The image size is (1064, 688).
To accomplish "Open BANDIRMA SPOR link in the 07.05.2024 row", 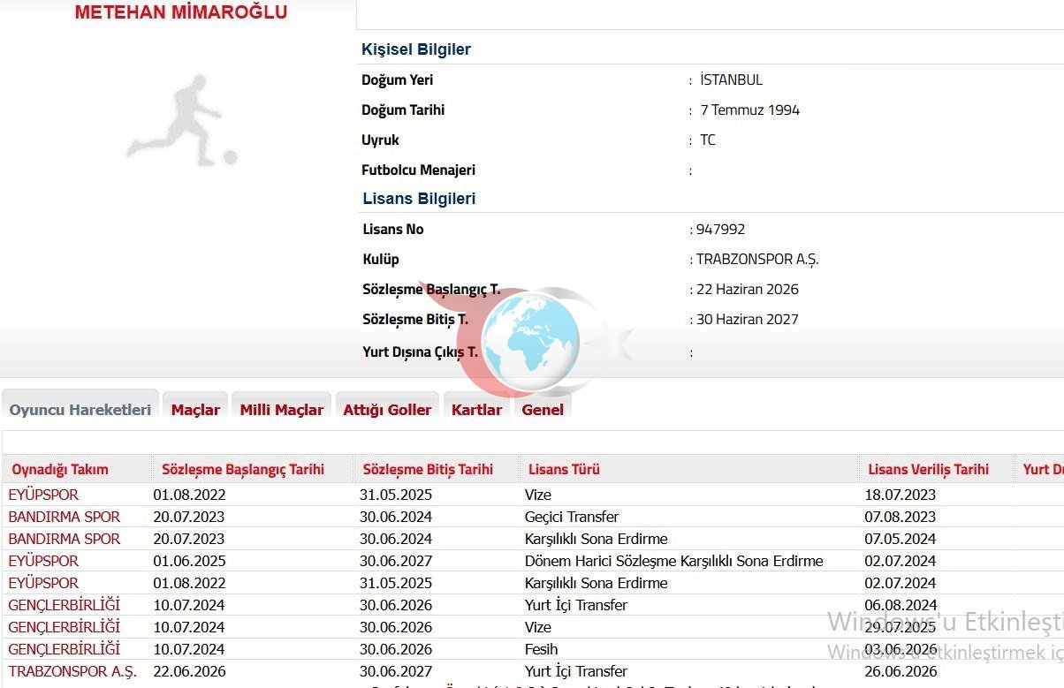I will pos(64,539).
